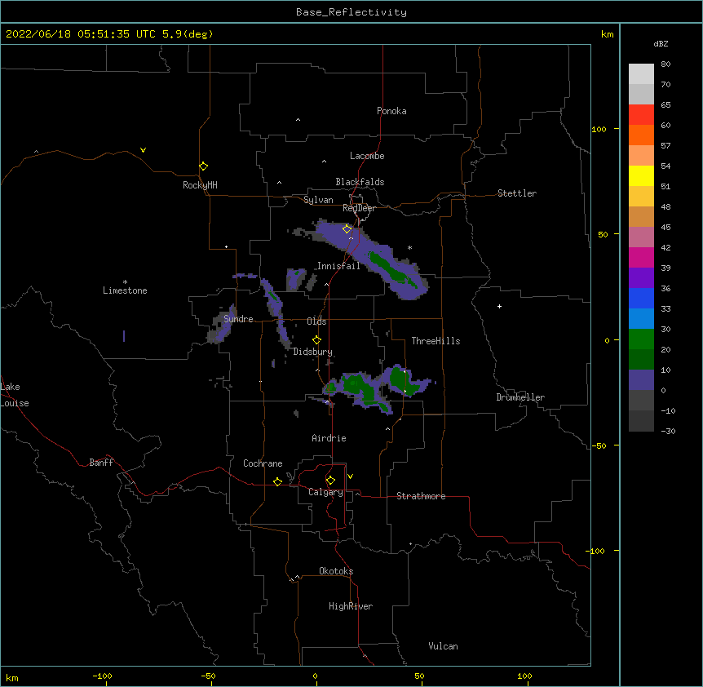Click the -100 tick on the vertical km axis

click(x=596, y=551)
